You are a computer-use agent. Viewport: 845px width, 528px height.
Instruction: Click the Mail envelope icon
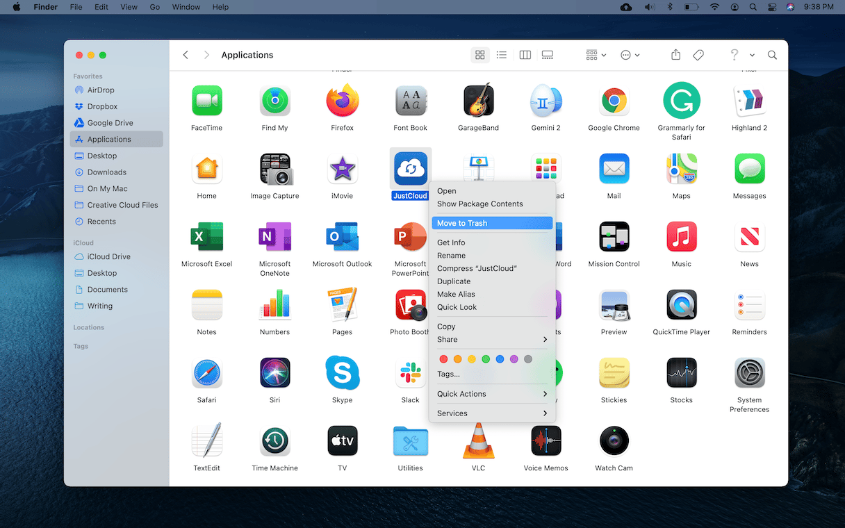(614, 170)
